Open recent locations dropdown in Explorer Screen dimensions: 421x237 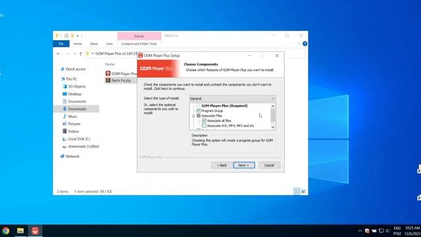(74, 54)
